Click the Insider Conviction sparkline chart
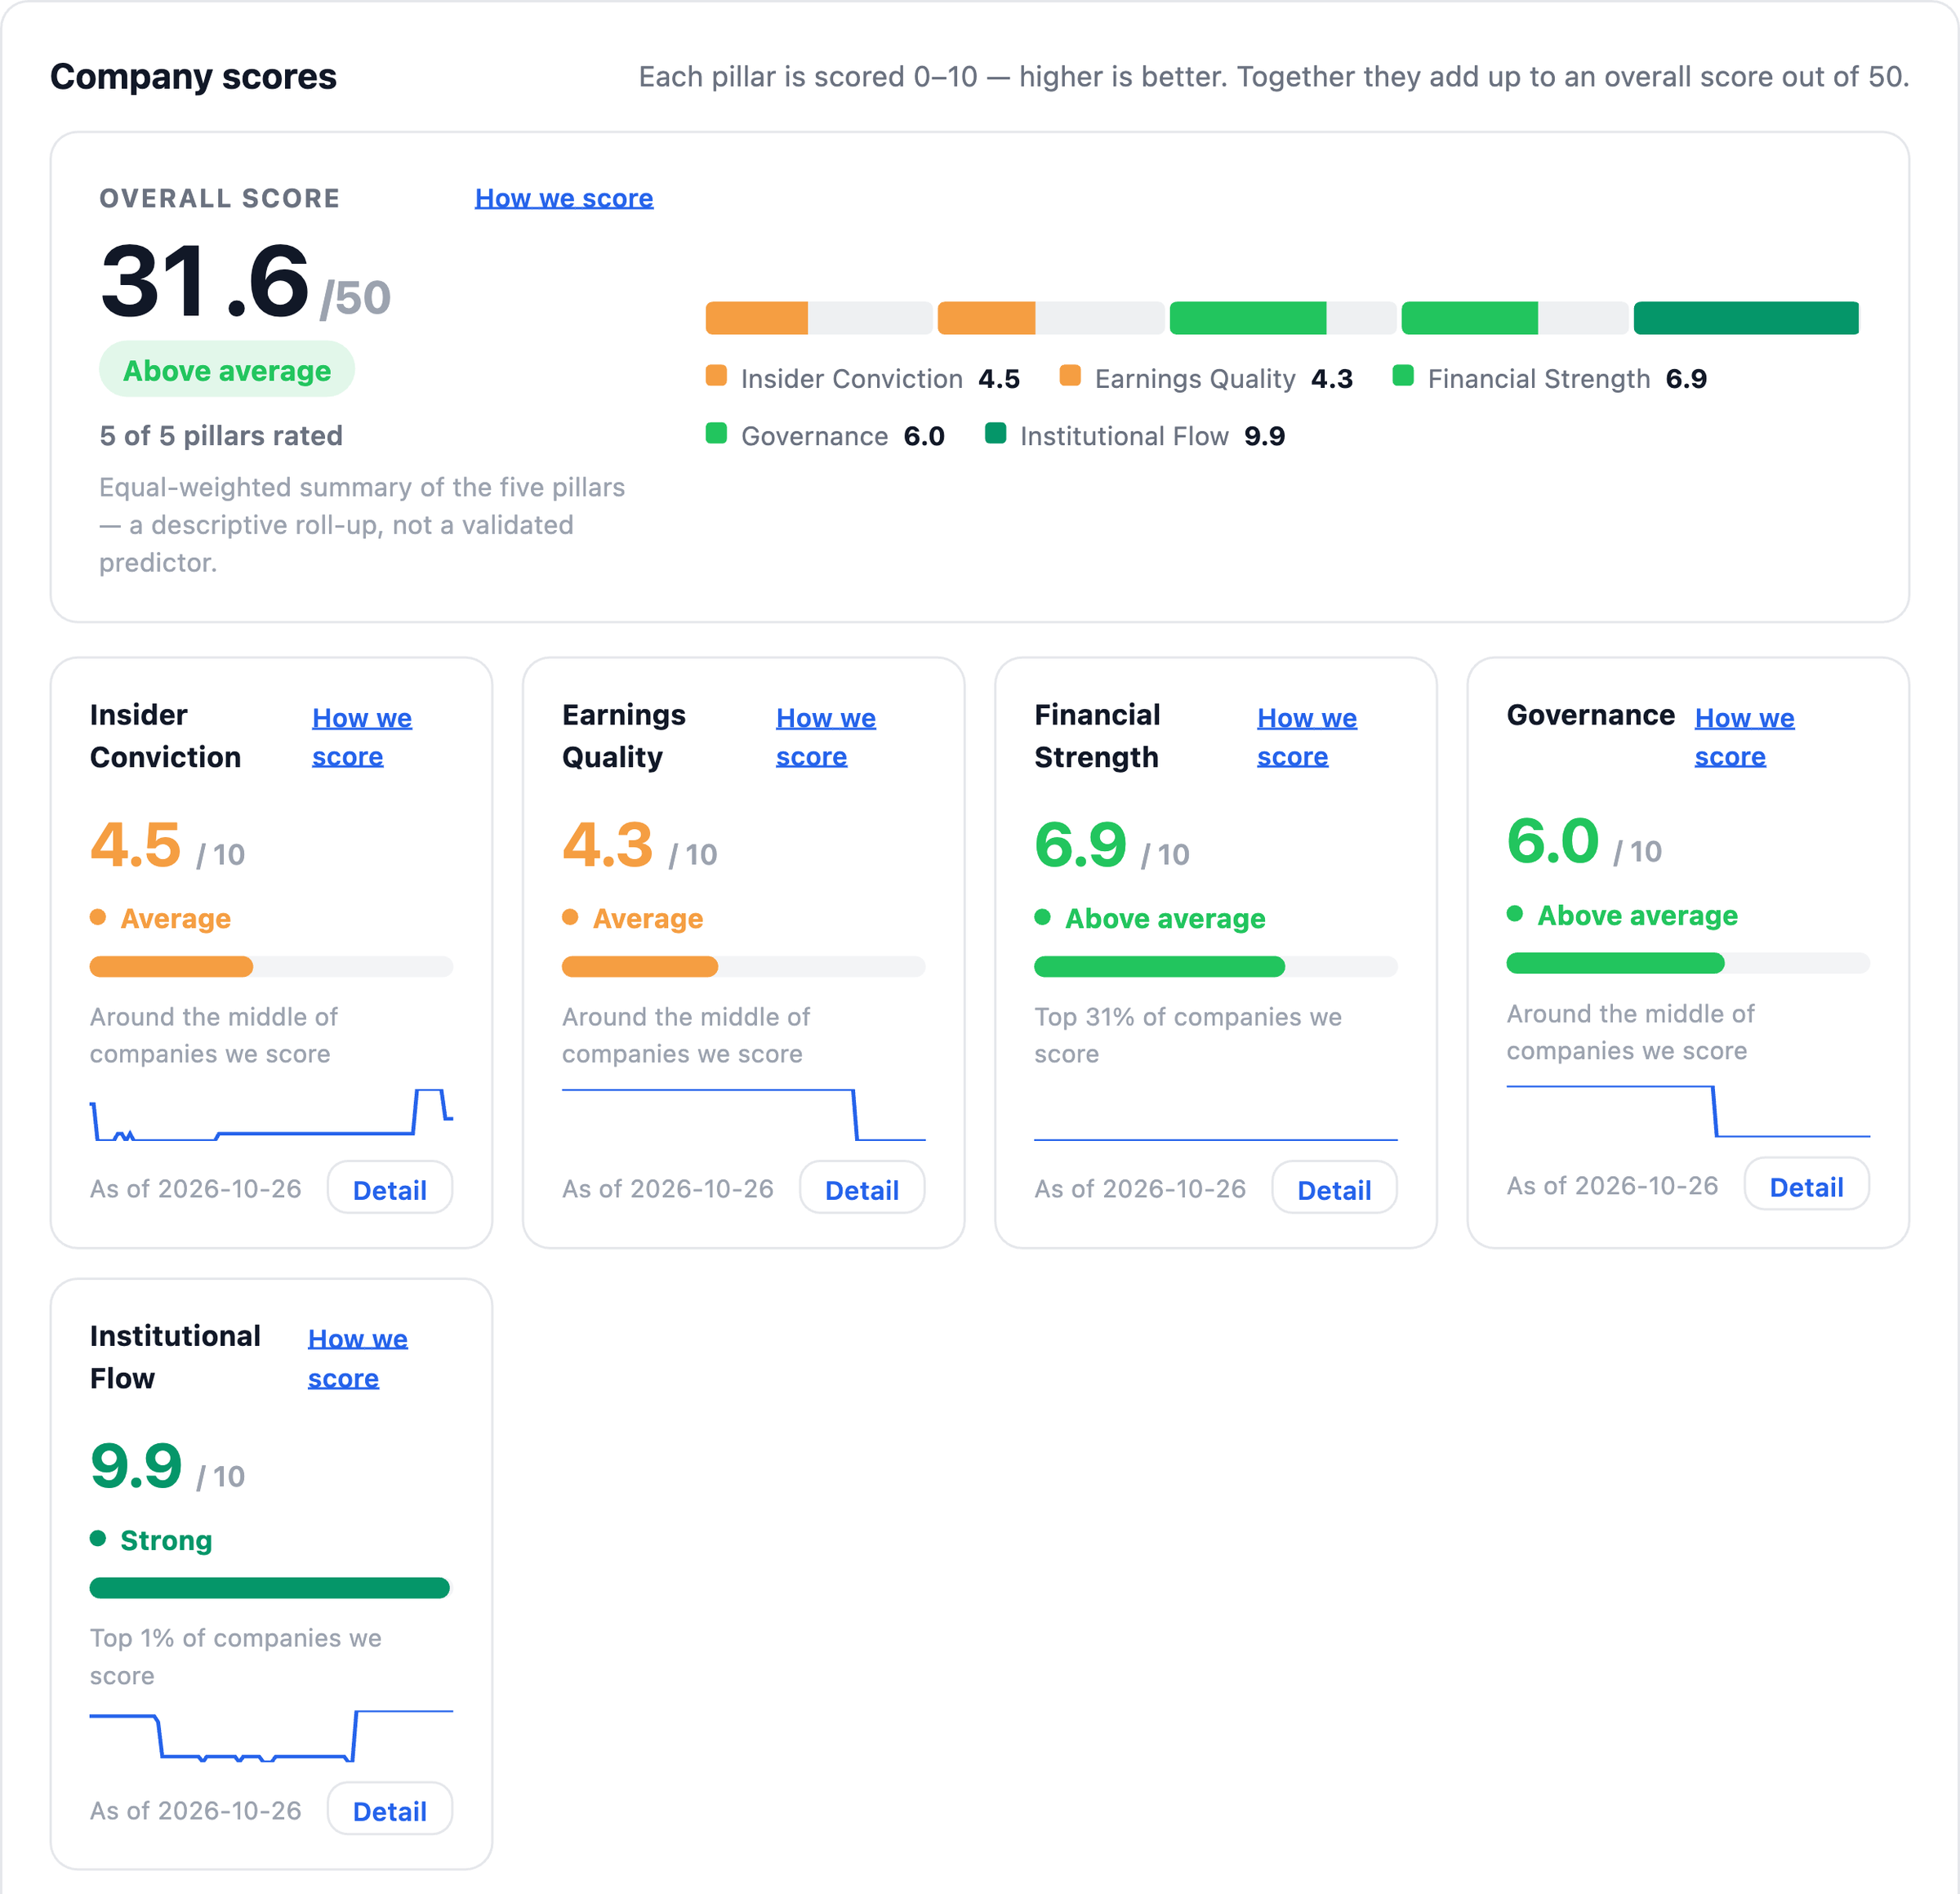 pyautogui.click(x=271, y=1114)
